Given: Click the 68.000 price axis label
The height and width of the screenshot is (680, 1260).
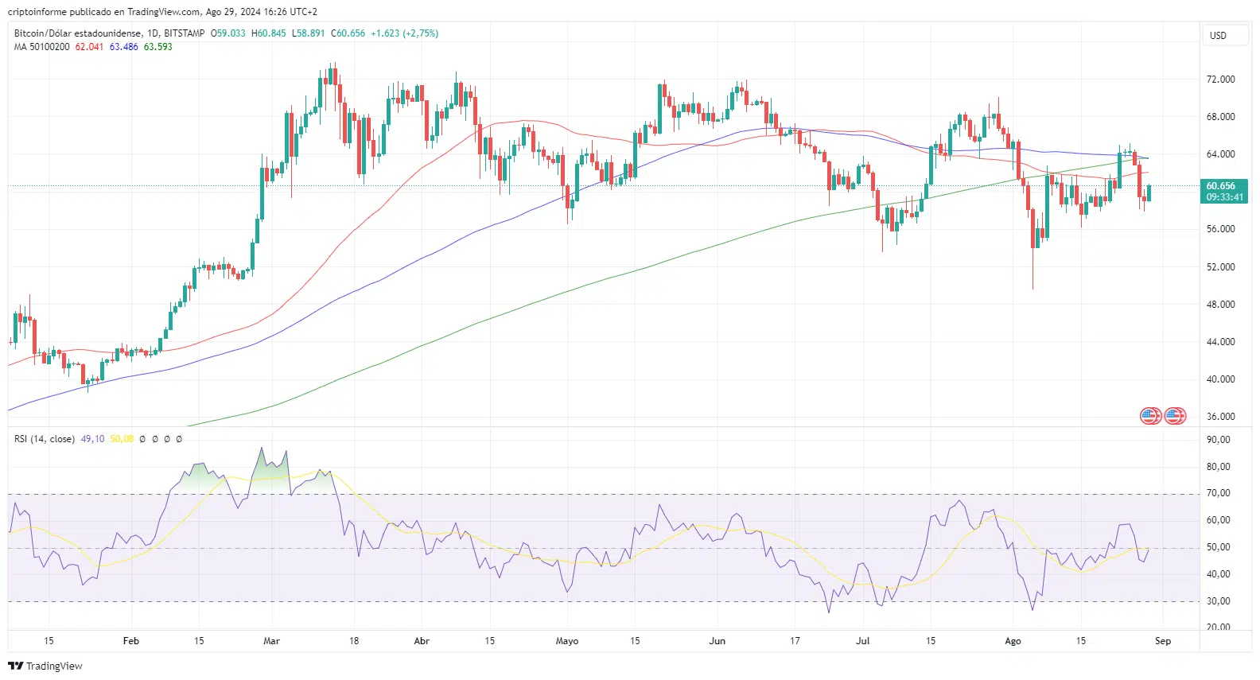Looking at the screenshot, I should [1221, 117].
